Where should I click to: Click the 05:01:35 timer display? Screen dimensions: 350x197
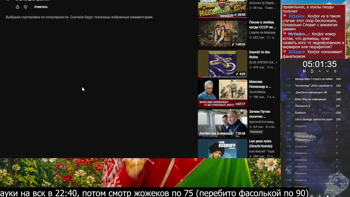coord(319,64)
